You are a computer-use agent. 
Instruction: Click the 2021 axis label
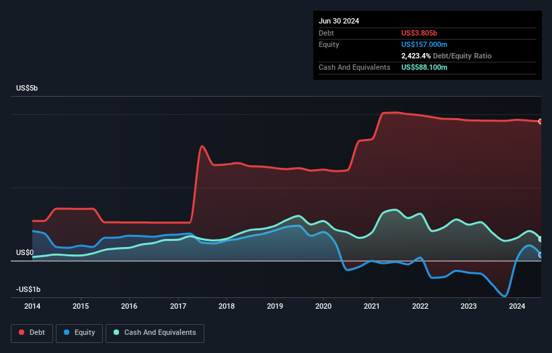(x=372, y=306)
